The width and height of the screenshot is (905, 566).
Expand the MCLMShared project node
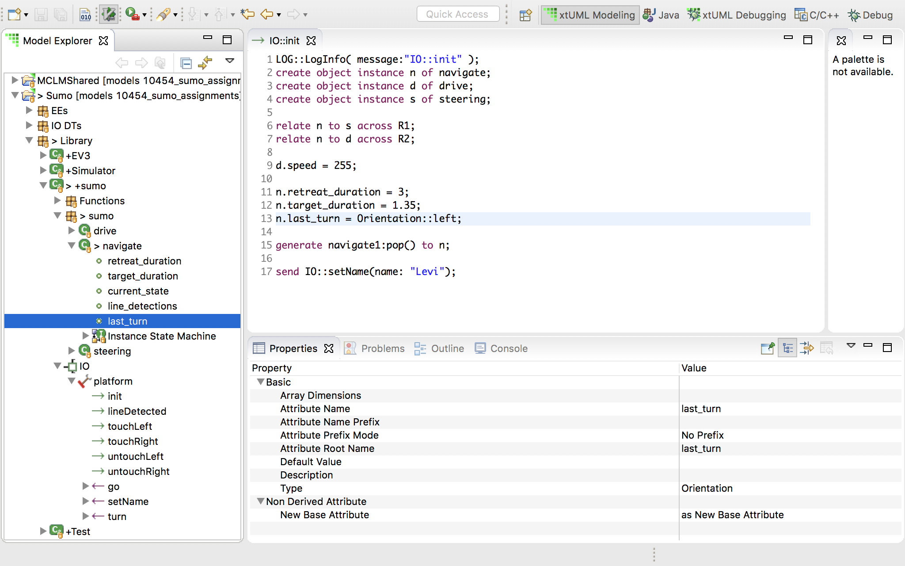[x=15, y=80]
